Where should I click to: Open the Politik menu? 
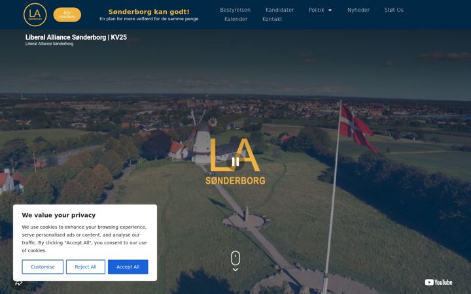click(317, 10)
